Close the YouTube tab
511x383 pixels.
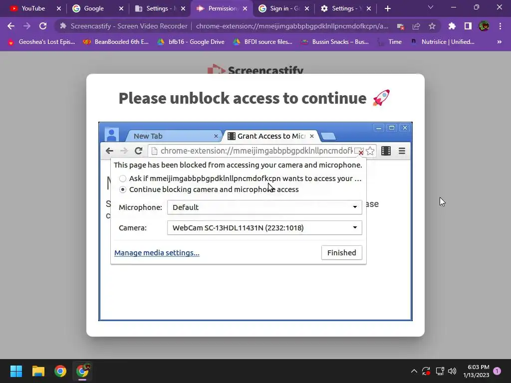(x=59, y=8)
